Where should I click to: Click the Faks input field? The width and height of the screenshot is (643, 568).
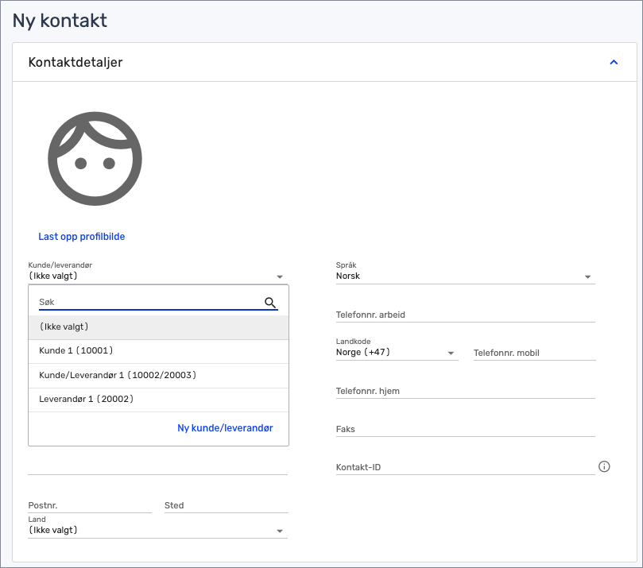[466, 429]
